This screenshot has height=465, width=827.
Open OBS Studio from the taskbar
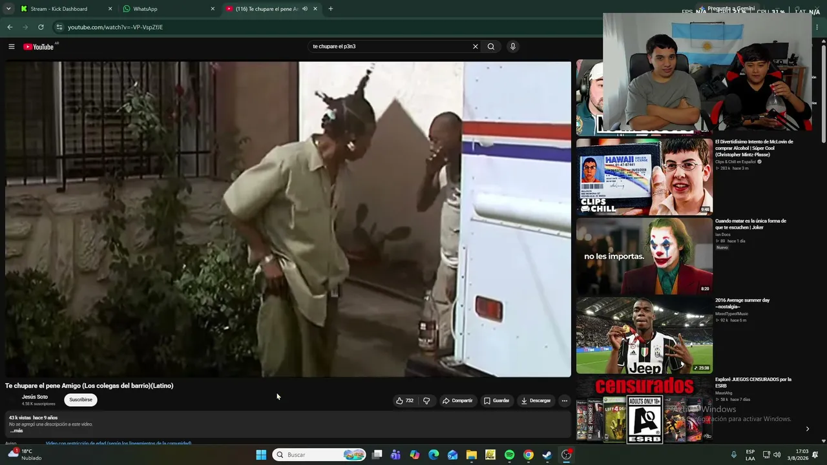[x=567, y=455]
